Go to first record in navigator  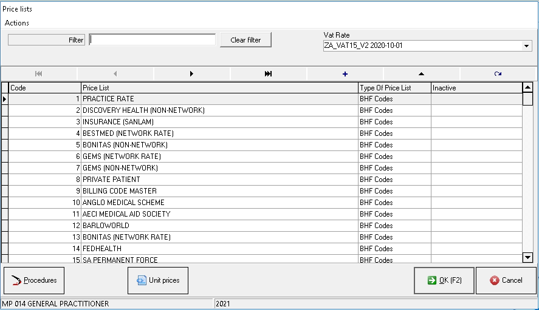pos(39,73)
